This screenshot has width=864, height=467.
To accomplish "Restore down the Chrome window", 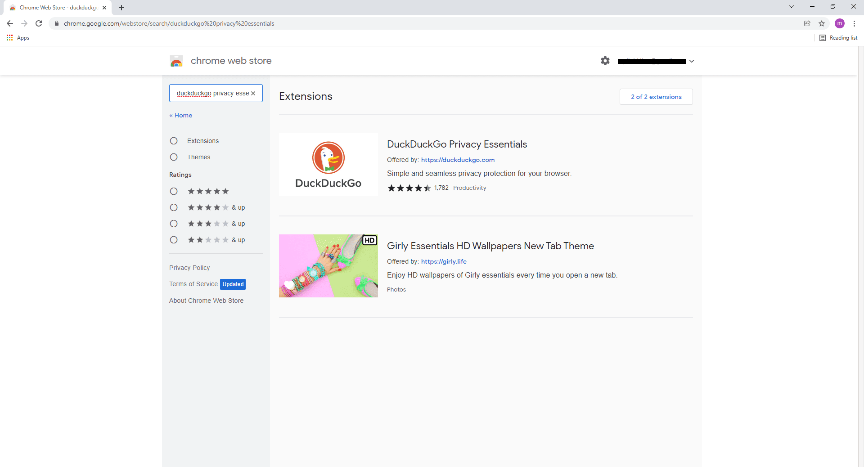I will click(833, 6).
